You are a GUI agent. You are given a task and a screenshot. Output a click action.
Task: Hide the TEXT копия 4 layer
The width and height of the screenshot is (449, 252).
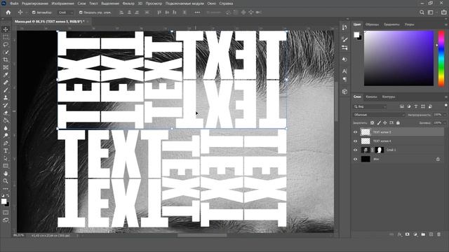pyautogui.click(x=356, y=141)
